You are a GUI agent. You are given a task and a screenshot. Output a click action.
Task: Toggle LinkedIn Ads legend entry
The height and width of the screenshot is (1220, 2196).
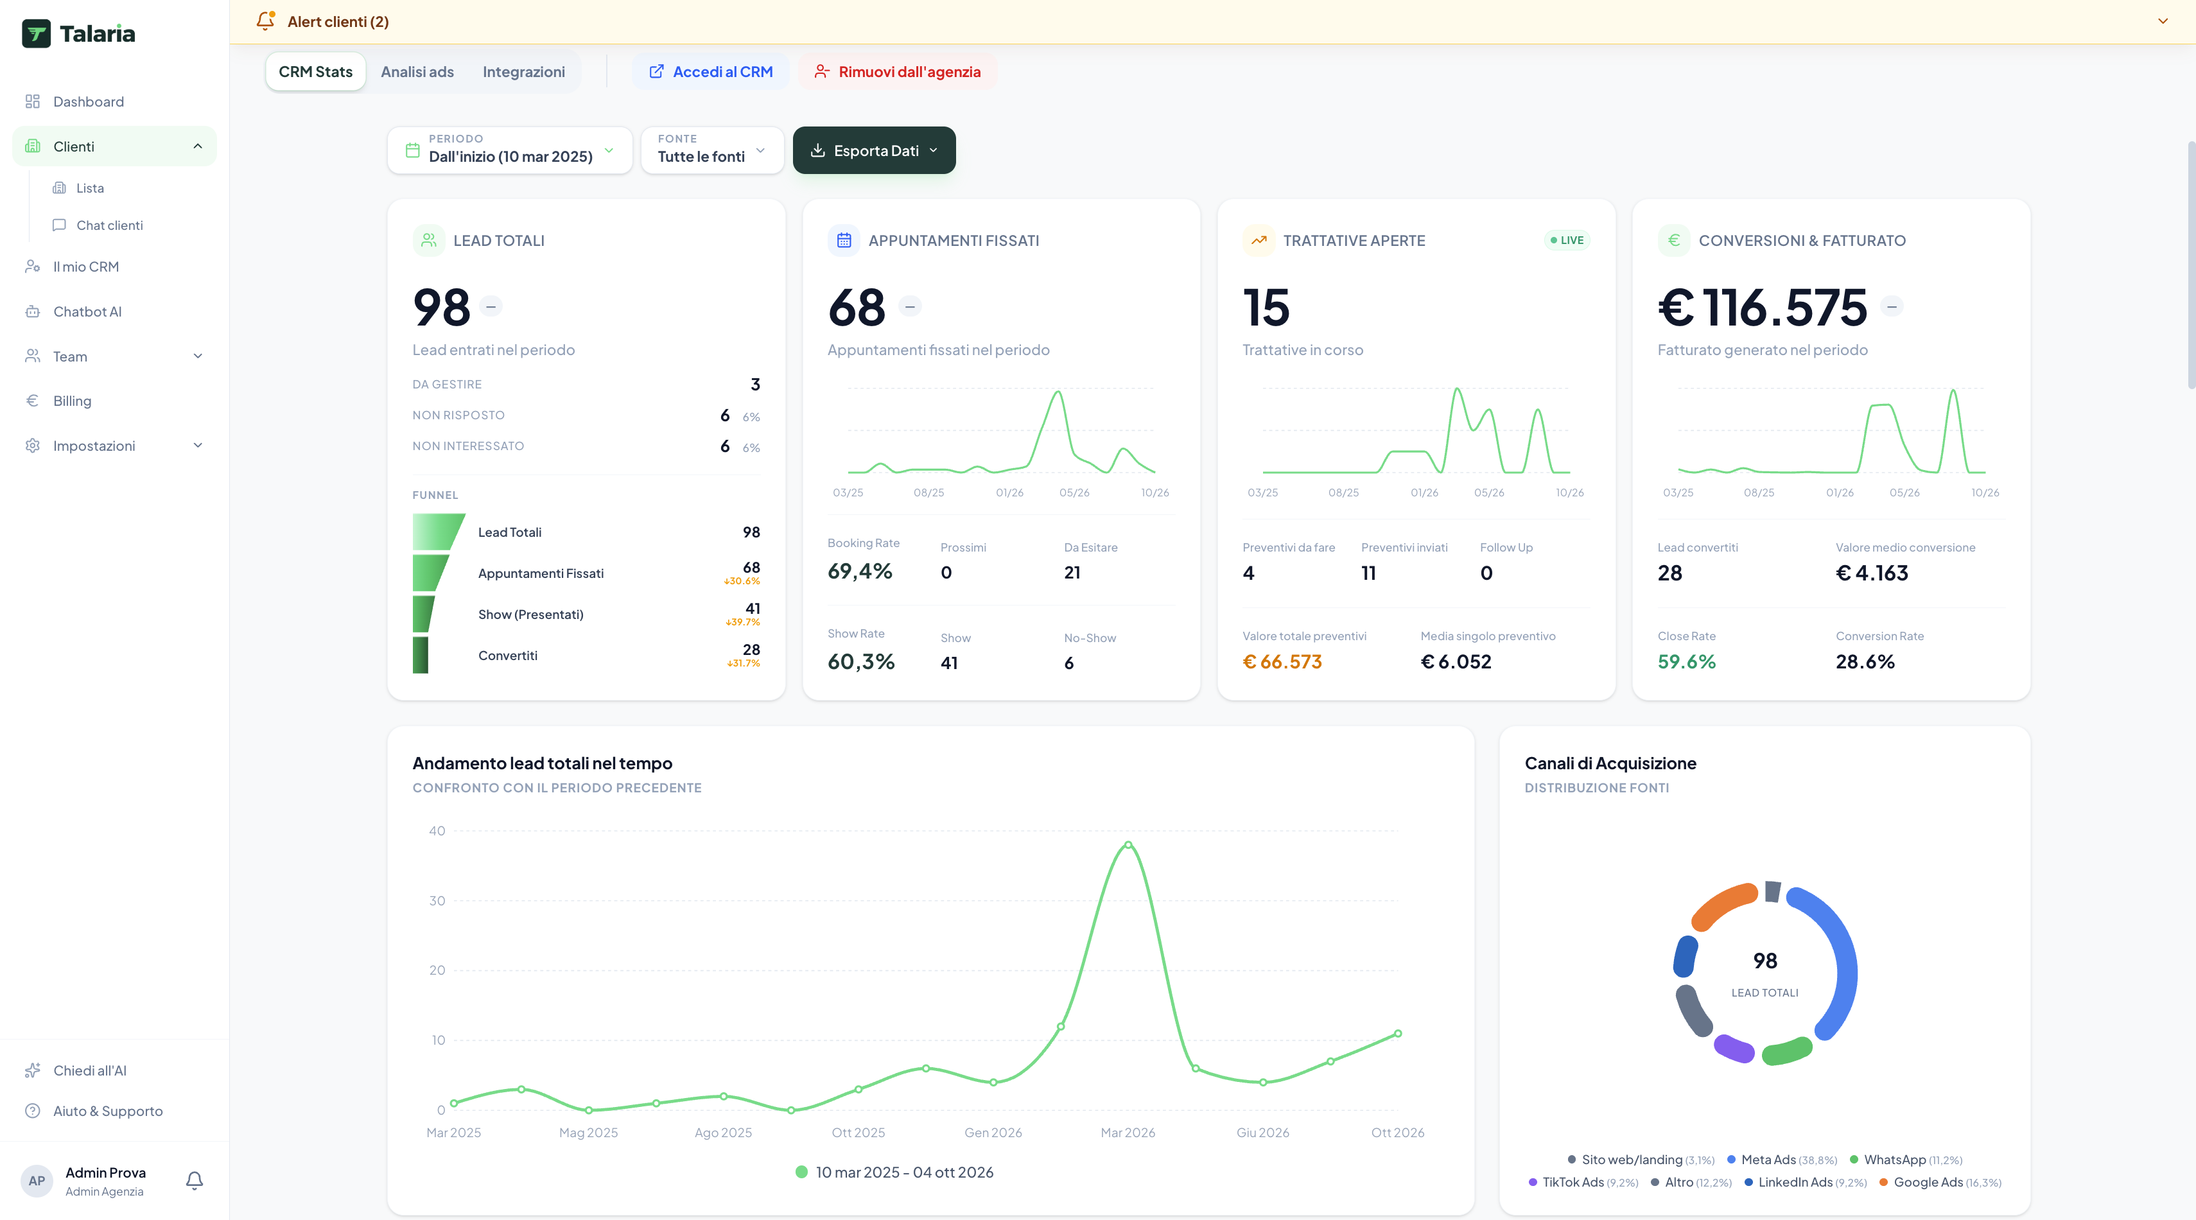point(1806,1181)
